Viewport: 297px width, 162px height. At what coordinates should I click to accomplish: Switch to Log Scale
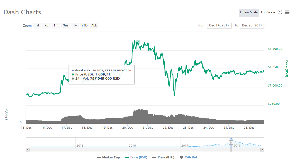pos(268,13)
